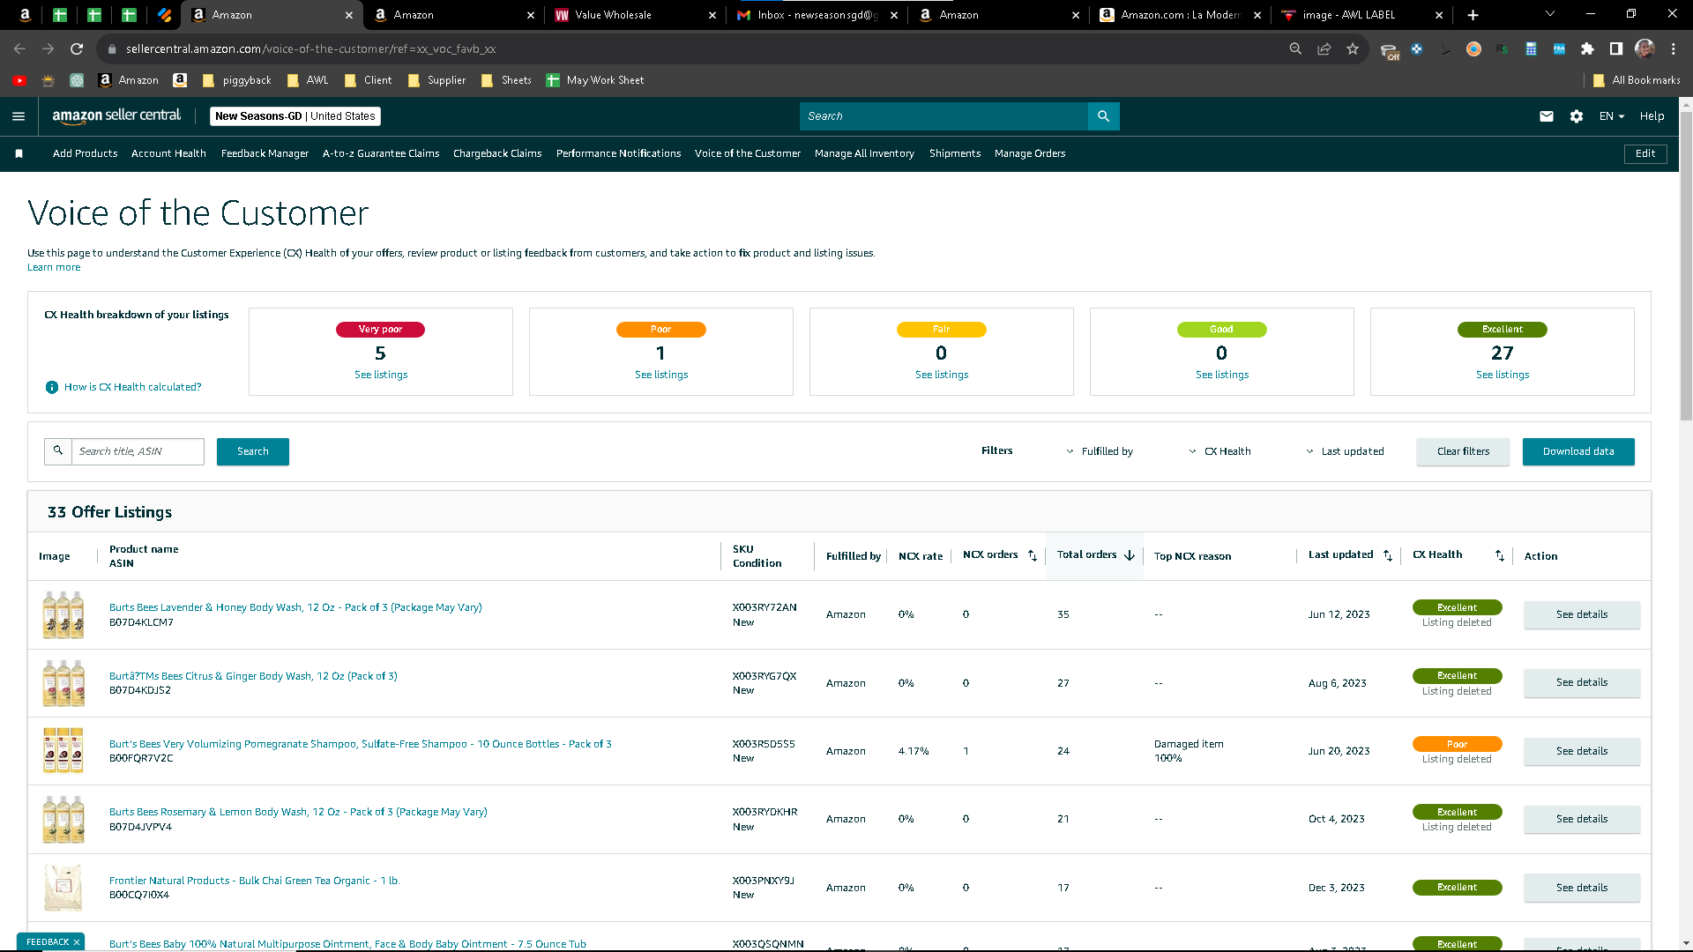Viewport: 1693px width, 952px height.
Task: Expand the CX Health filter dropdown
Action: [x=1219, y=451]
